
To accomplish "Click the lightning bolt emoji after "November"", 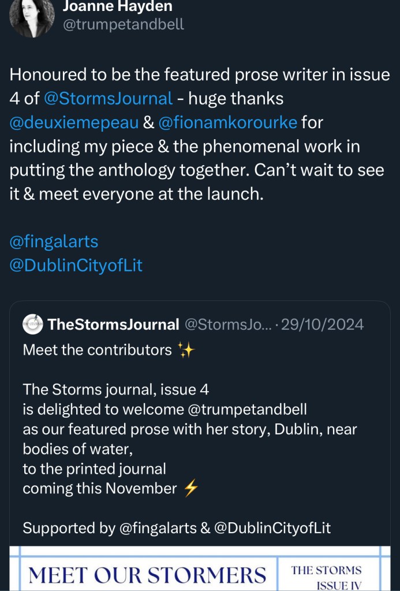I will 190,489.
